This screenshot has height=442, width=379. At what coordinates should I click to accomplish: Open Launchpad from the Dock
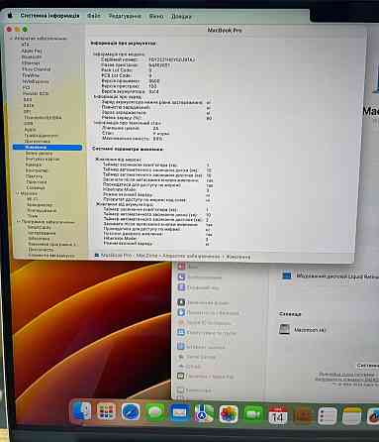[x=106, y=411]
